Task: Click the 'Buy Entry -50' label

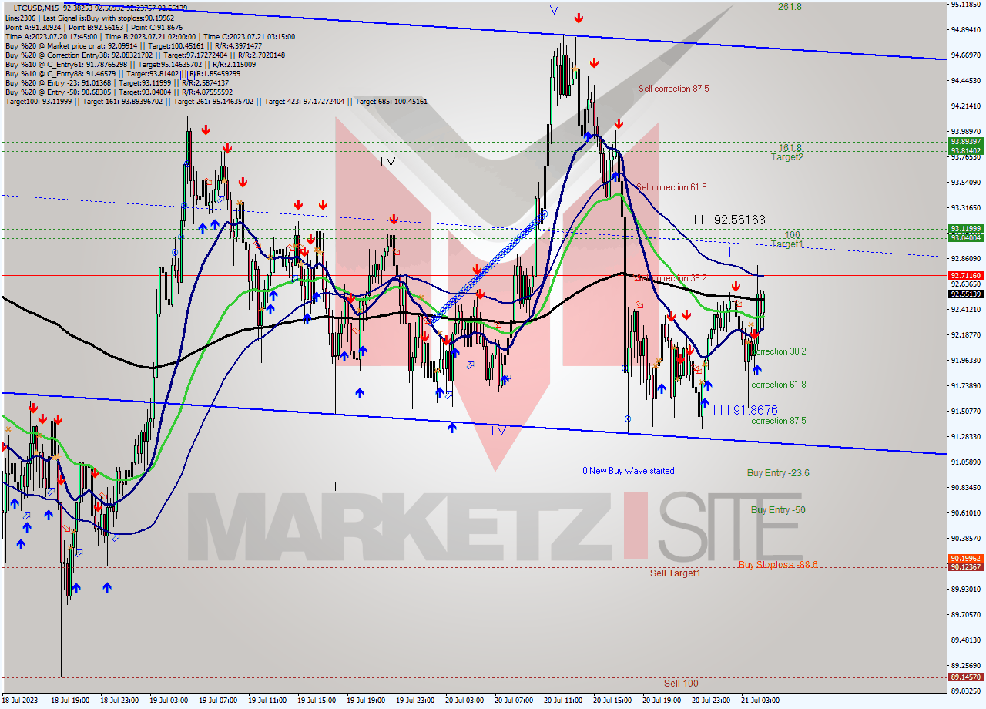Action: [778, 510]
